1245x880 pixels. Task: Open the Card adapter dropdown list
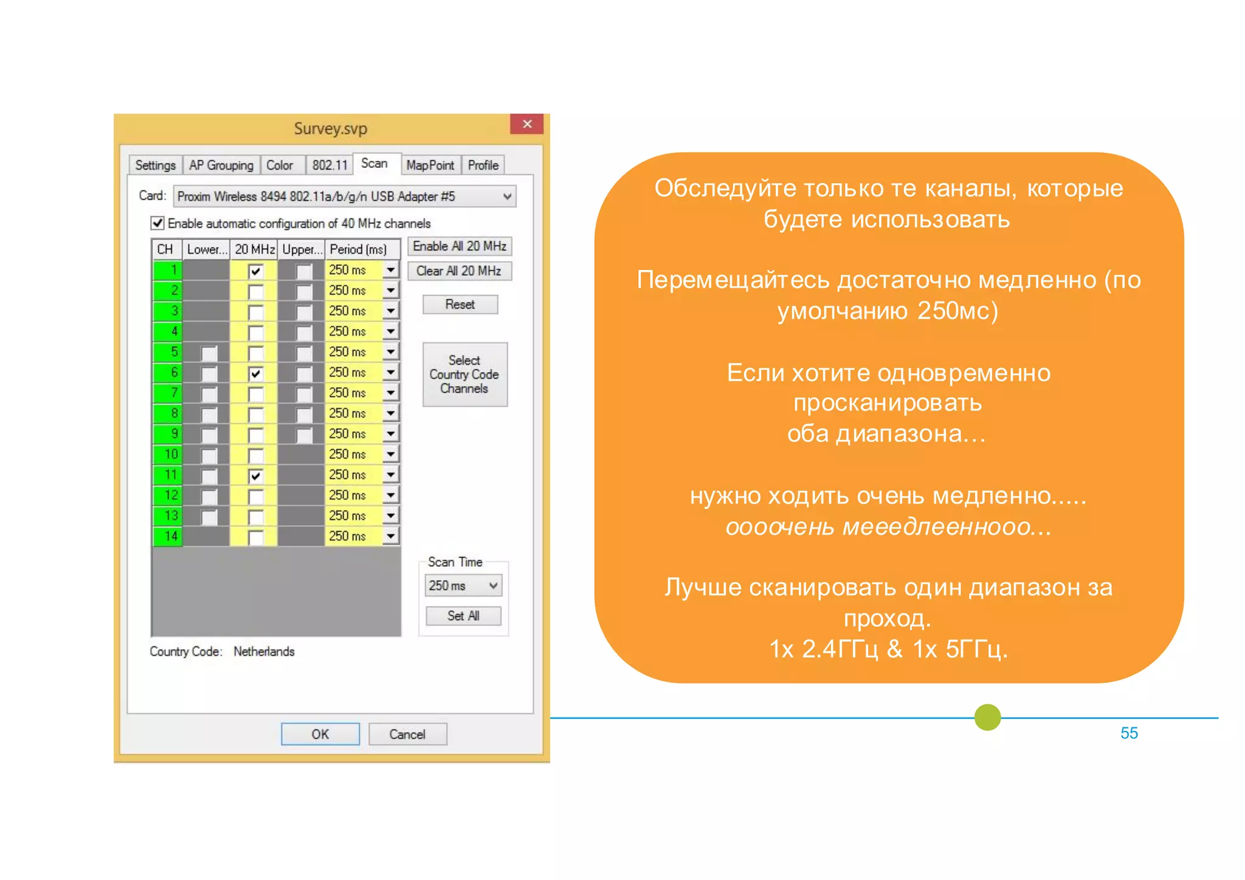tap(506, 196)
